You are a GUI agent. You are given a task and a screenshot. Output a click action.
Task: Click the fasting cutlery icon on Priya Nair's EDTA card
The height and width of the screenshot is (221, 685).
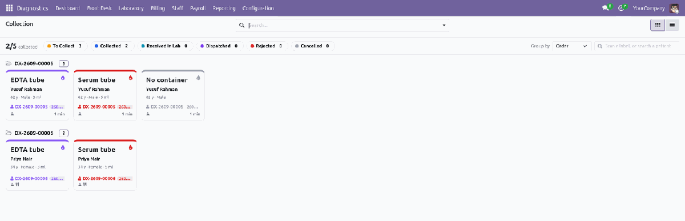pos(18,184)
